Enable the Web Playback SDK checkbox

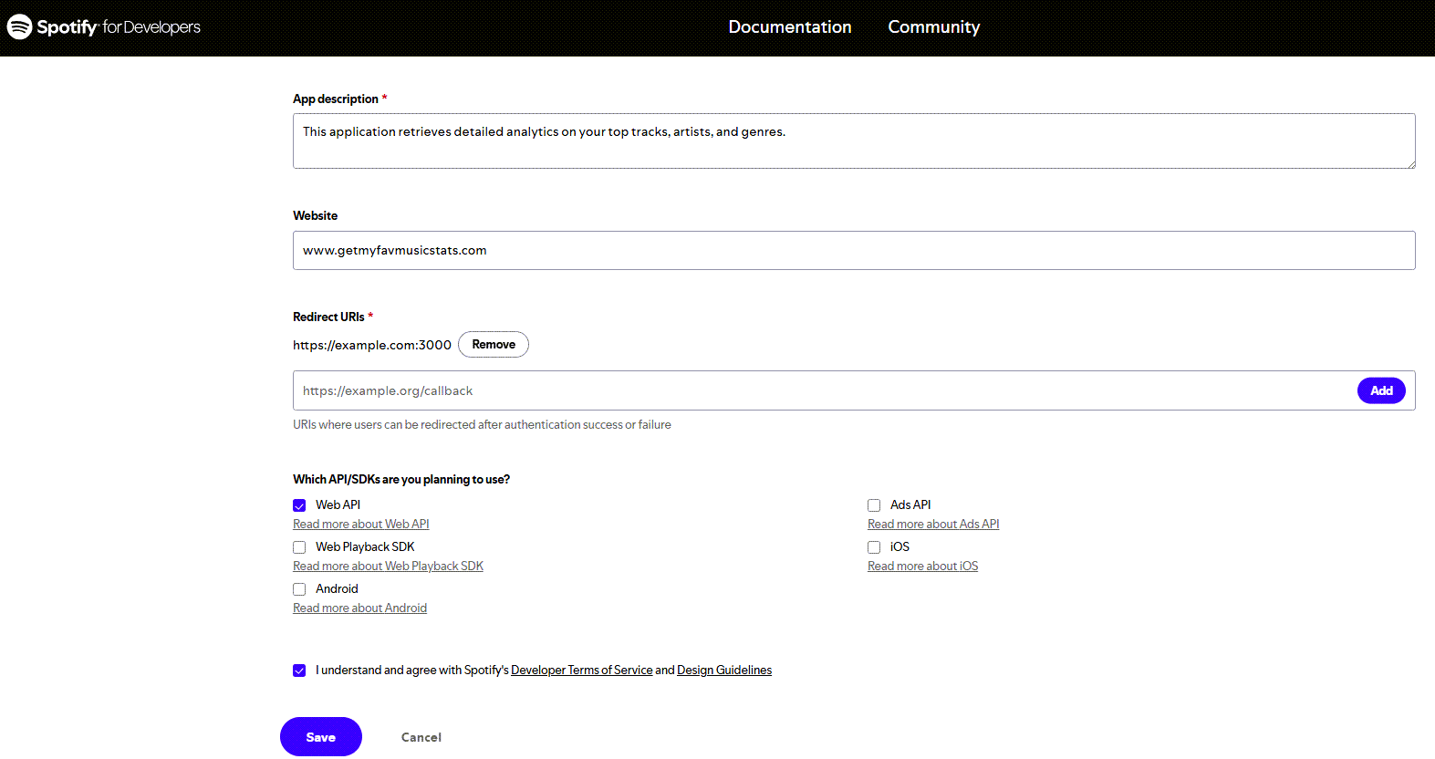pos(299,547)
